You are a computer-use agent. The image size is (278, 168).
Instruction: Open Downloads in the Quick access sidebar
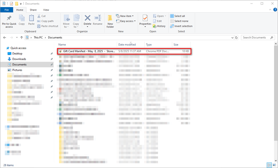click(x=19, y=59)
